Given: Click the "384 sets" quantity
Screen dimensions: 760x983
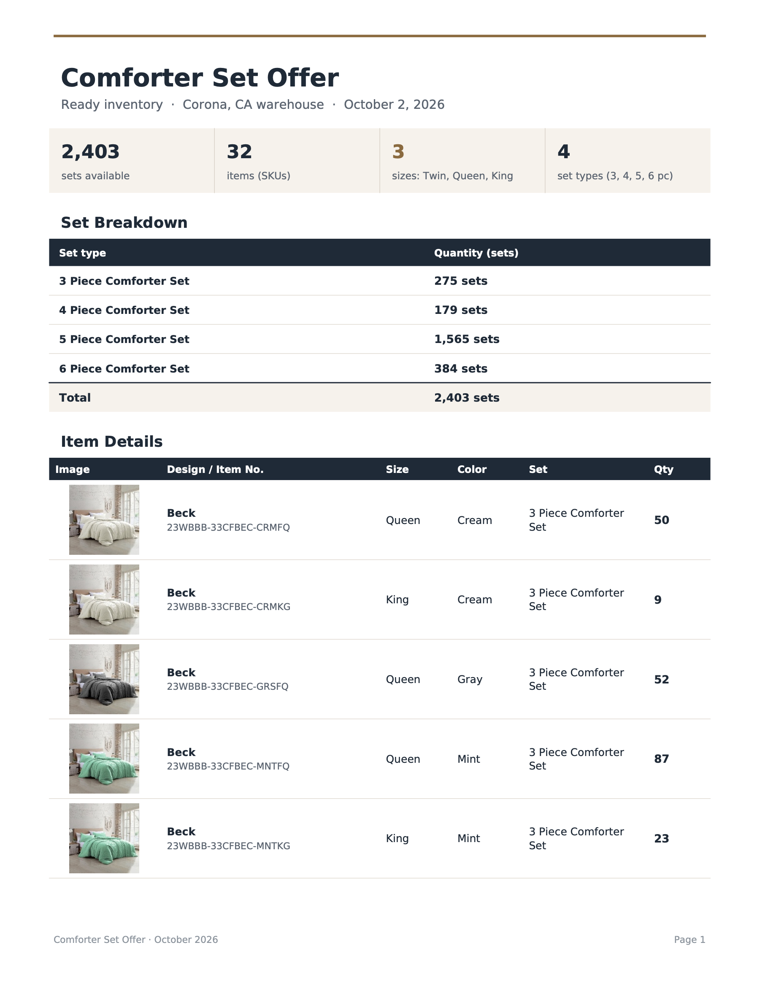Looking at the screenshot, I should [x=460, y=369].
